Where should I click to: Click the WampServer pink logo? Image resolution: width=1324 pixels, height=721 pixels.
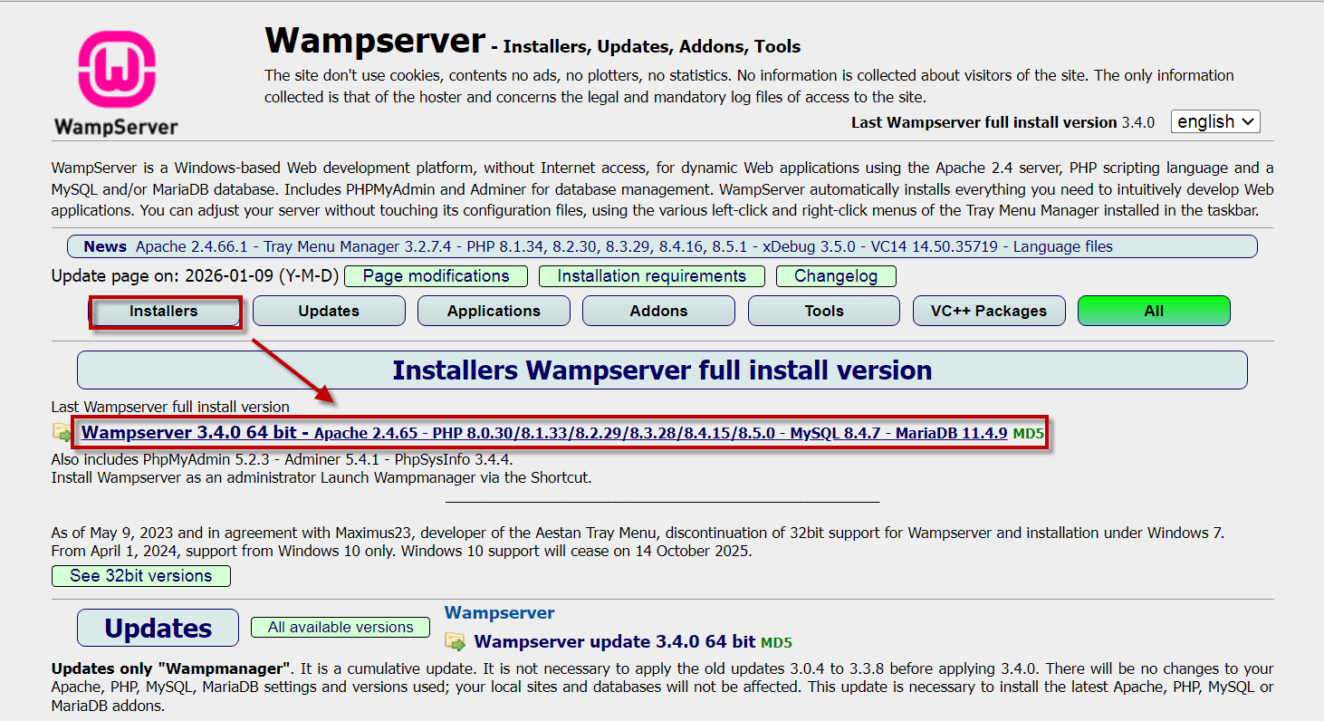116,71
